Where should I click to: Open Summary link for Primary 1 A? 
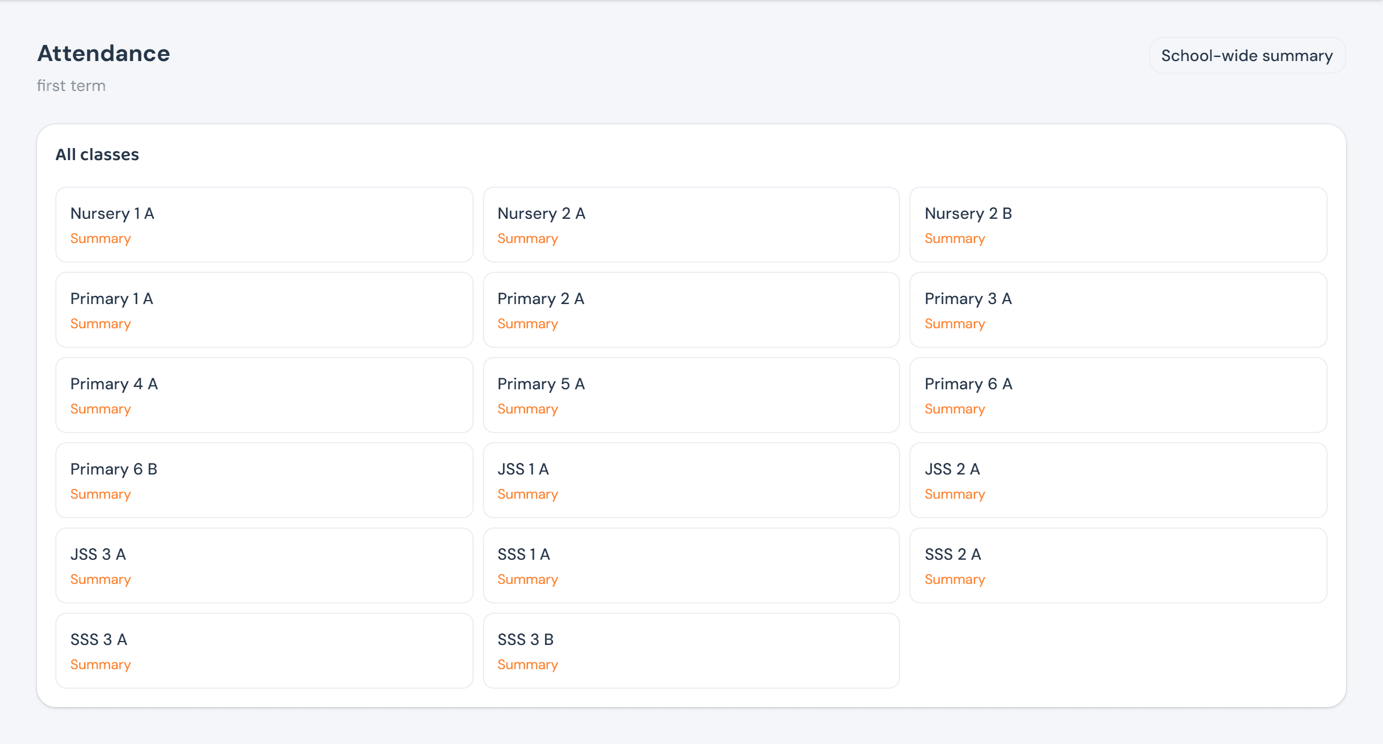(x=101, y=324)
